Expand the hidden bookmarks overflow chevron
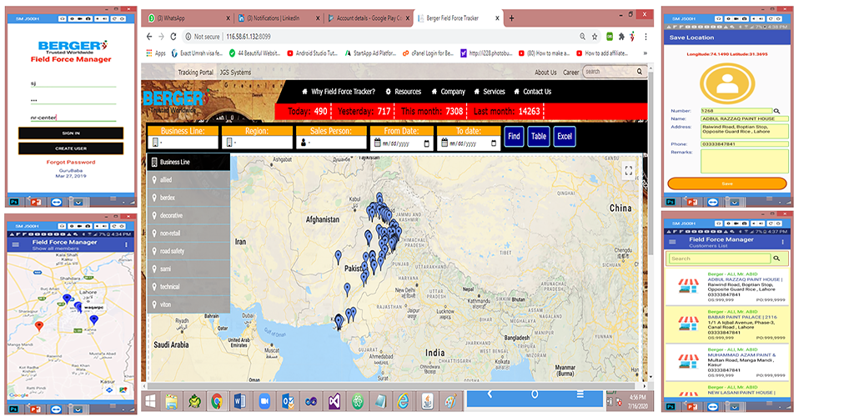The width and height of the screenshot is (854, 417). click(646, 53)
